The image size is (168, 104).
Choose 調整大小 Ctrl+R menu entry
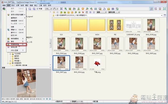click(16, 30)
